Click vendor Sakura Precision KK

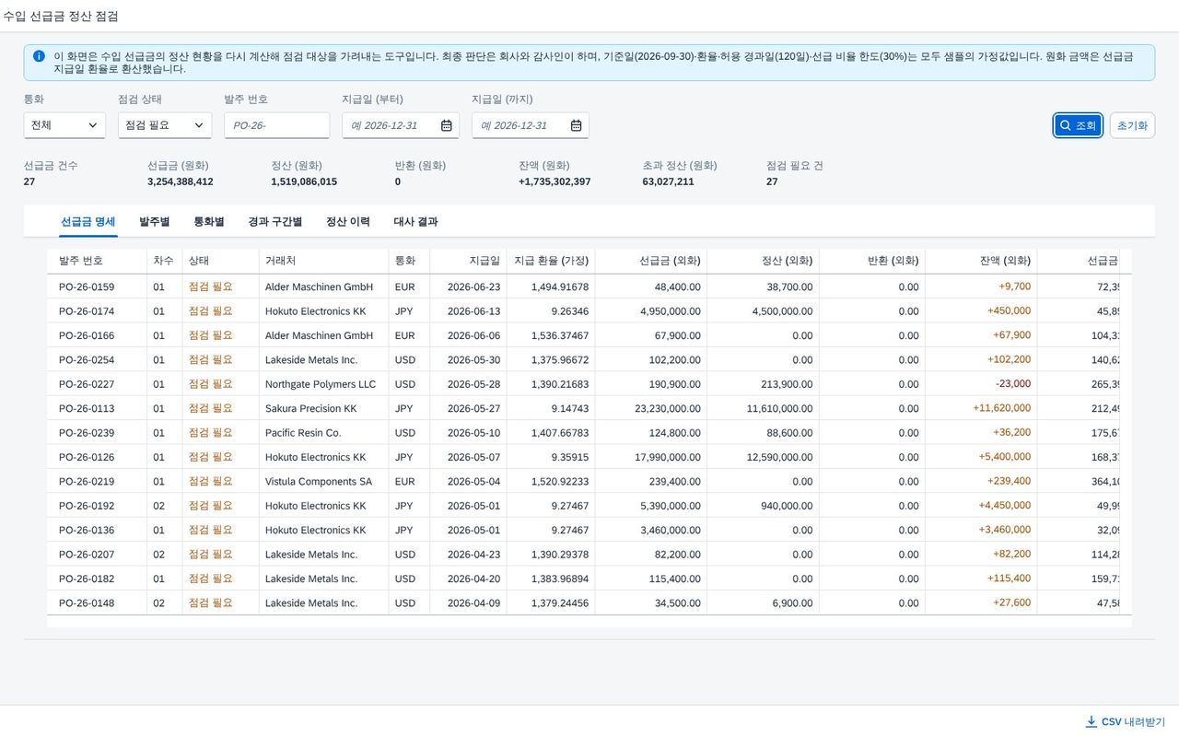310,408
